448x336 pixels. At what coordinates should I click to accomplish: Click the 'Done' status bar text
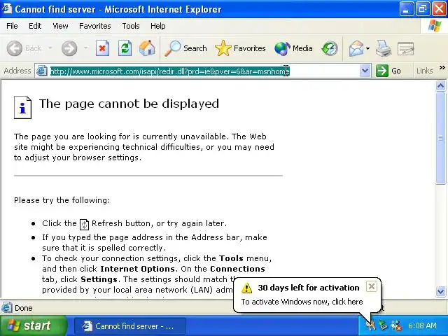coord(23,308)
